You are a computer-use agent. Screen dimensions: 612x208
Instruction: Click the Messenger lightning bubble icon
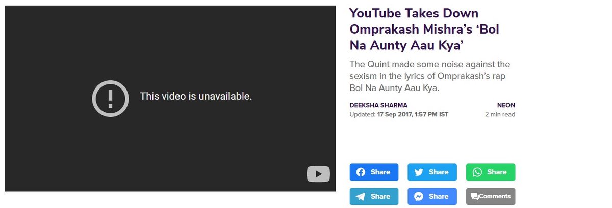coord(419,196)
